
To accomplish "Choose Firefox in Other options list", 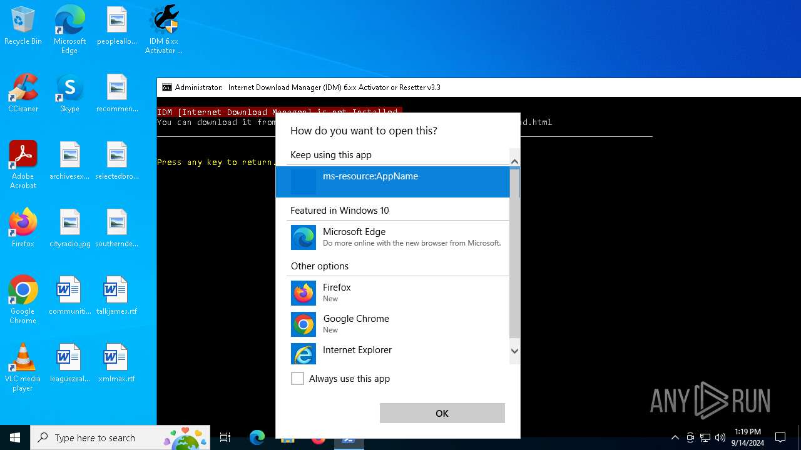I will (x=393, y=292).
